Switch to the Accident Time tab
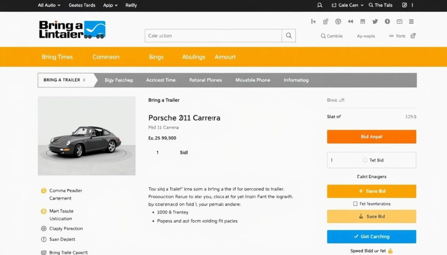447x255 pixels. [162, 80]
